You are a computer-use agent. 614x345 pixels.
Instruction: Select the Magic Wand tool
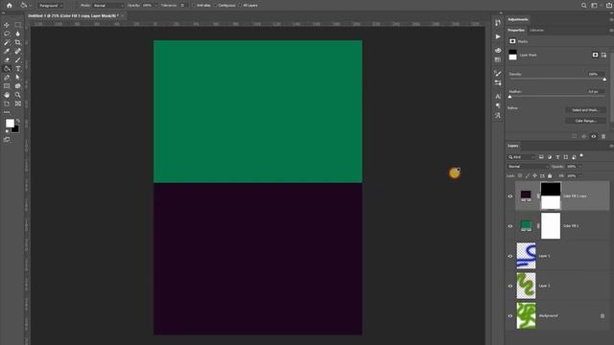click(x=7, y=42)
